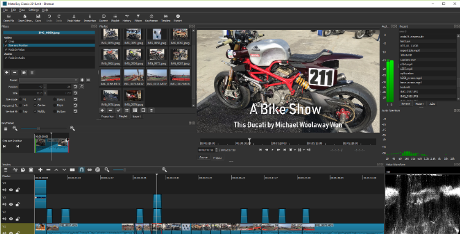Image resolution: width=460 pixels, height=234 pixels.
Task: Add a filter with the plus button
Action: pos(7,72)
